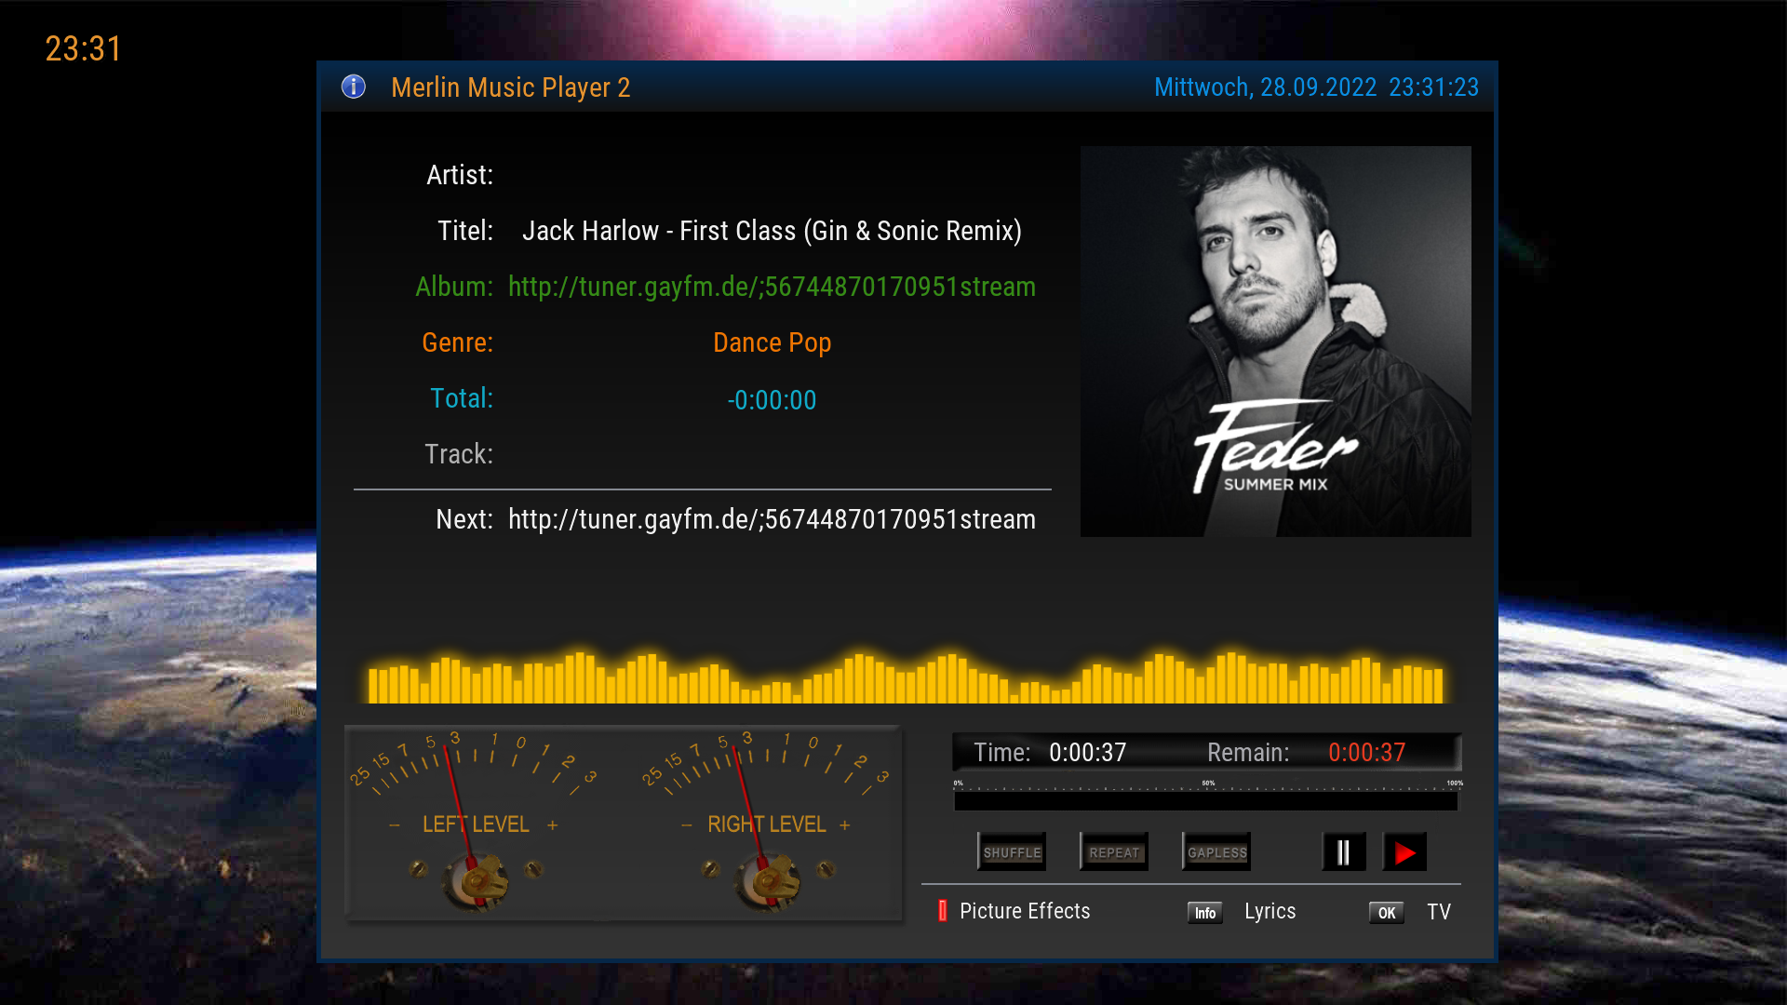Click the OK key icon for TV
Screen dimensions: 1787x1005
[1386, 913]
